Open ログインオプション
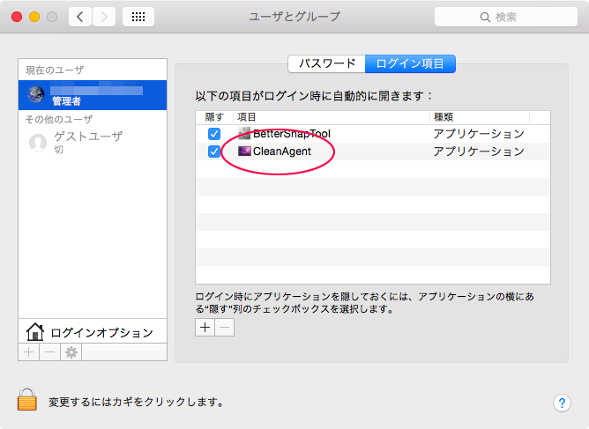The image size is (589, 429). pos(93,332)
